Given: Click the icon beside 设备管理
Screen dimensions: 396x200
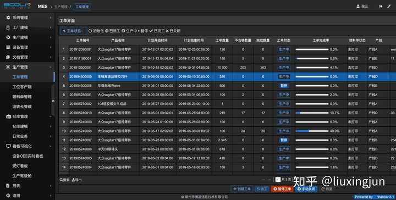Looking at the screenshot, I should tap(8, 47).
